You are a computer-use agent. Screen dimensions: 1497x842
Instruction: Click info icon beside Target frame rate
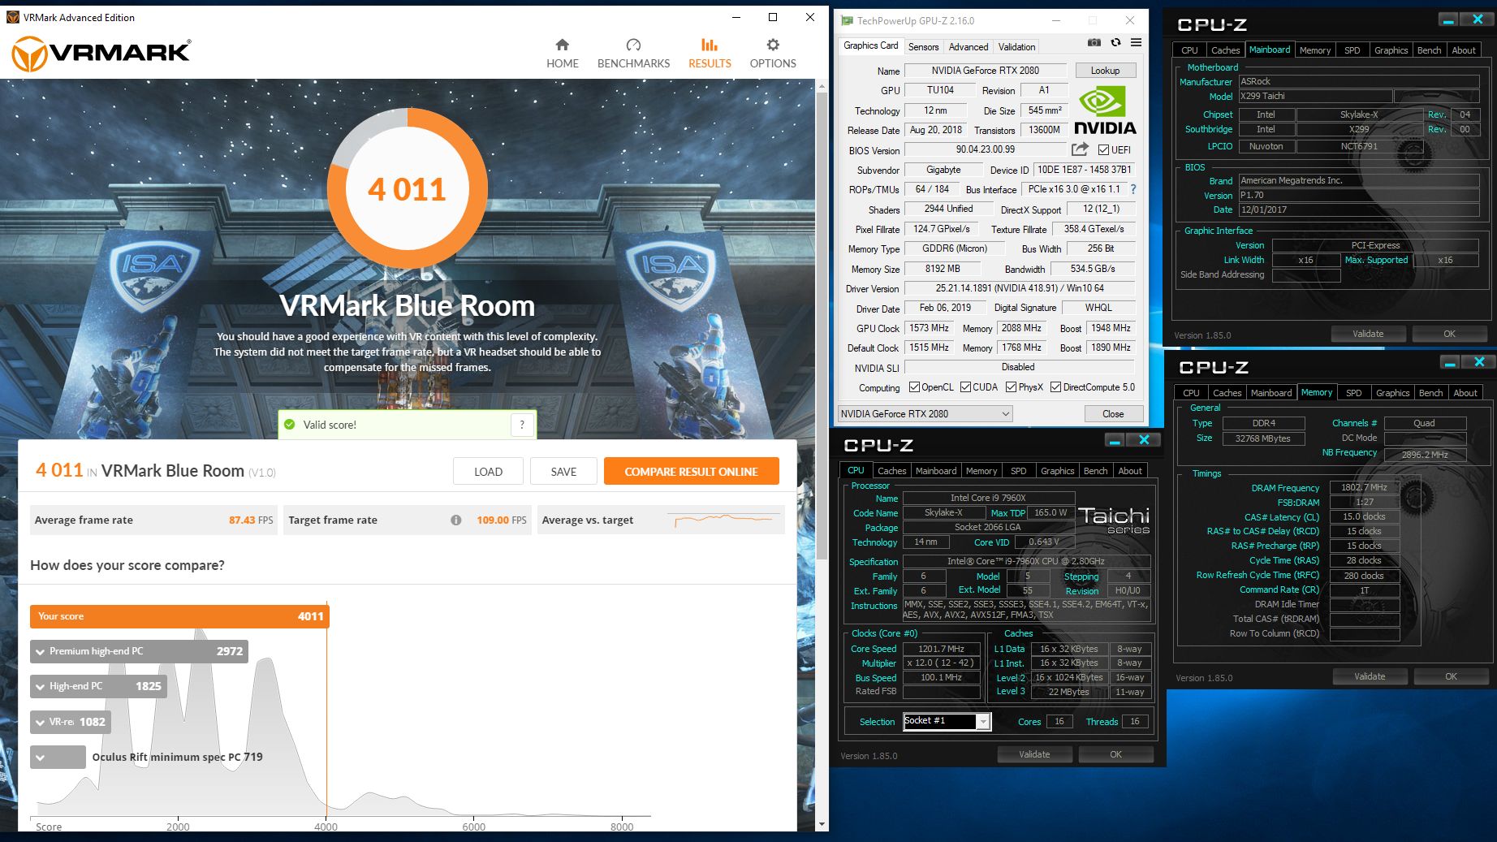(x=456, y=520)
